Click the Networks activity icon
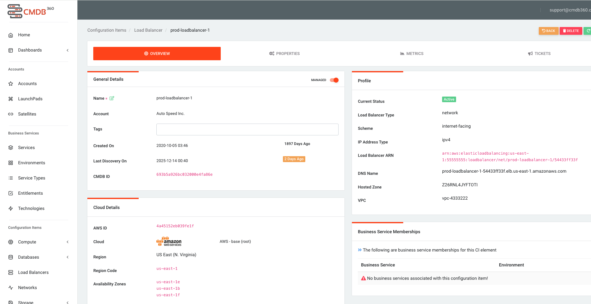The height and width of the screenshot is (304, 591). 11,288
